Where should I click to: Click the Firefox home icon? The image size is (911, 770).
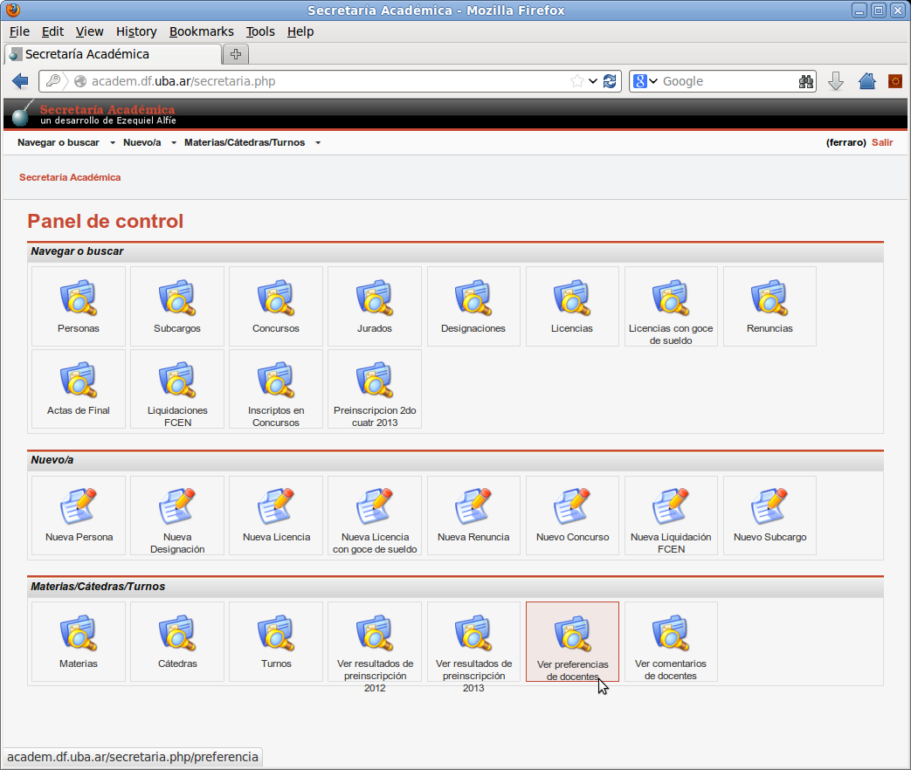[866, 81]
